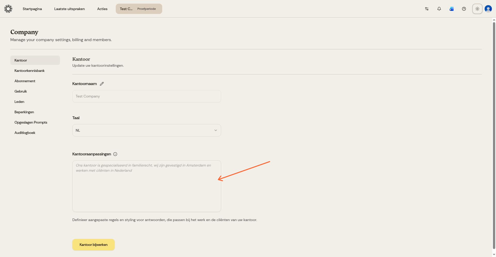Click the Word add-in icon
Viewport: 496px width, 257px height.
452,9
